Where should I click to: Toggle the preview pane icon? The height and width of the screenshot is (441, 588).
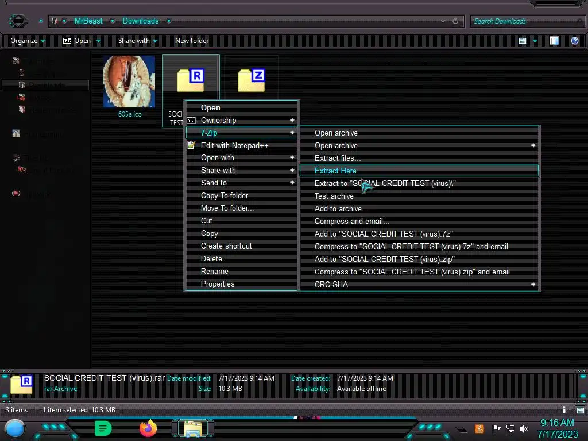point(554,41)
